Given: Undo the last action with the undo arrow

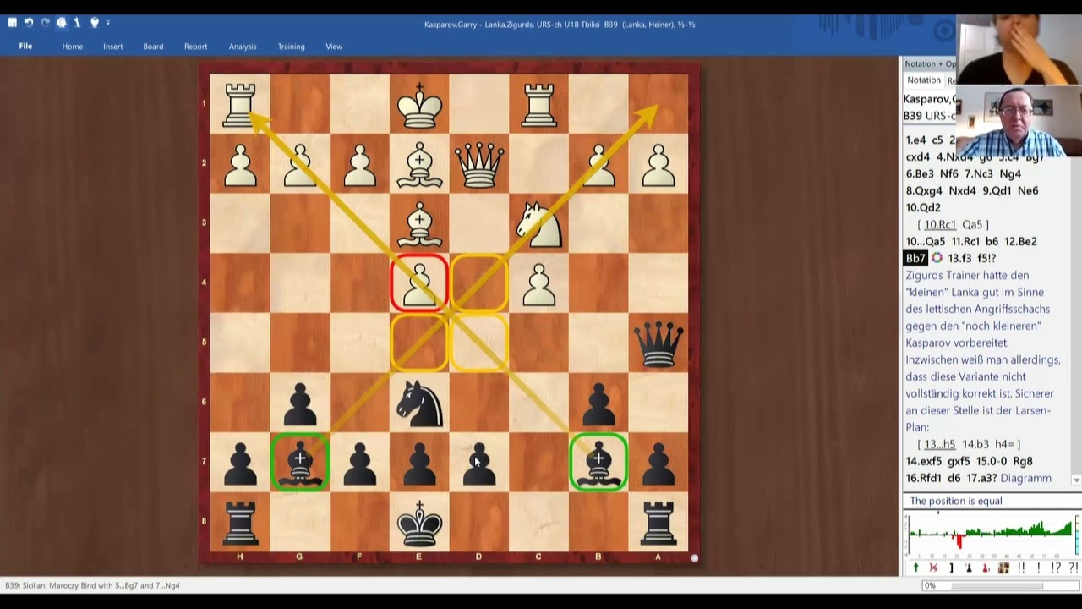Looking at the screenshot, I should coord(29,22).
